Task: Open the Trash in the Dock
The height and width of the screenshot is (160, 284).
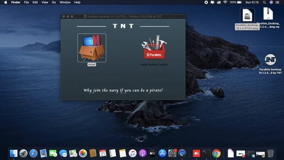Action: point(270,153)
